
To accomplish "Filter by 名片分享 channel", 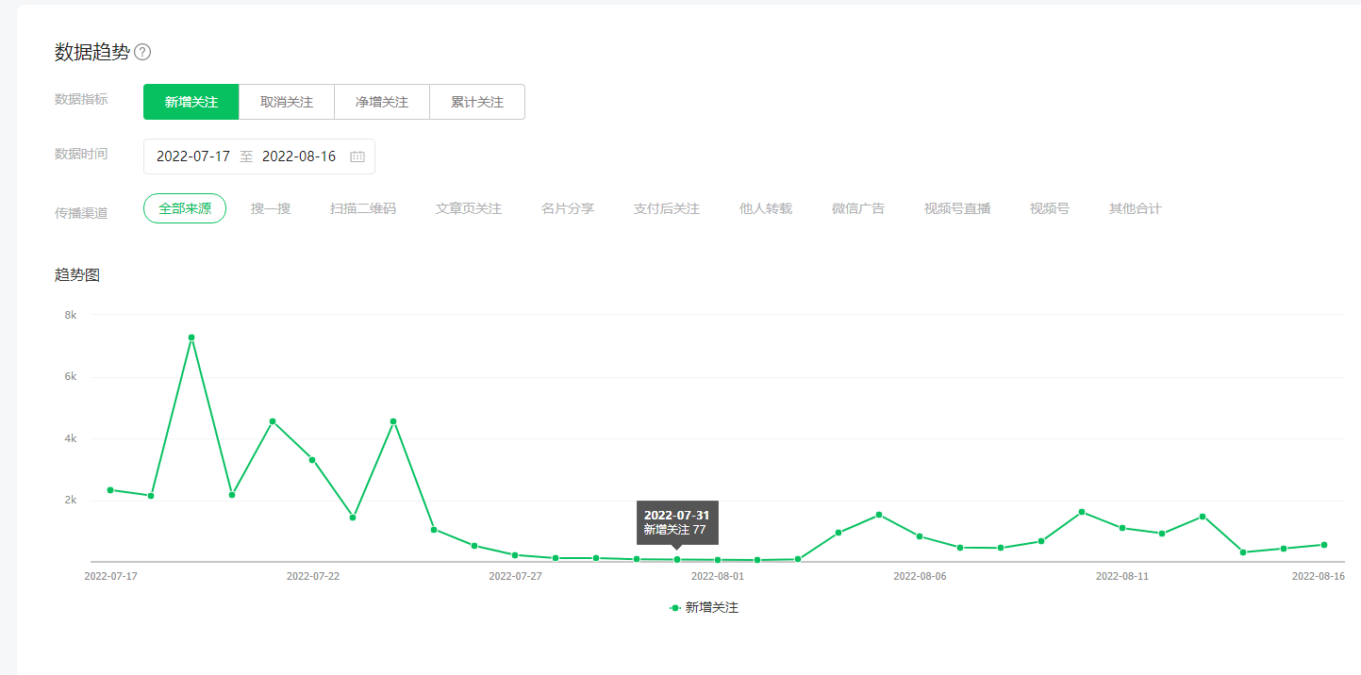I will pos(568,208).
